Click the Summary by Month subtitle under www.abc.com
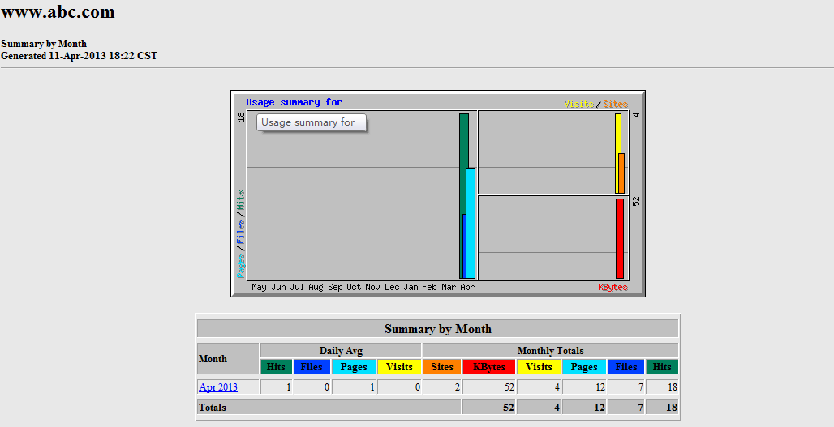 coord(44,44)
